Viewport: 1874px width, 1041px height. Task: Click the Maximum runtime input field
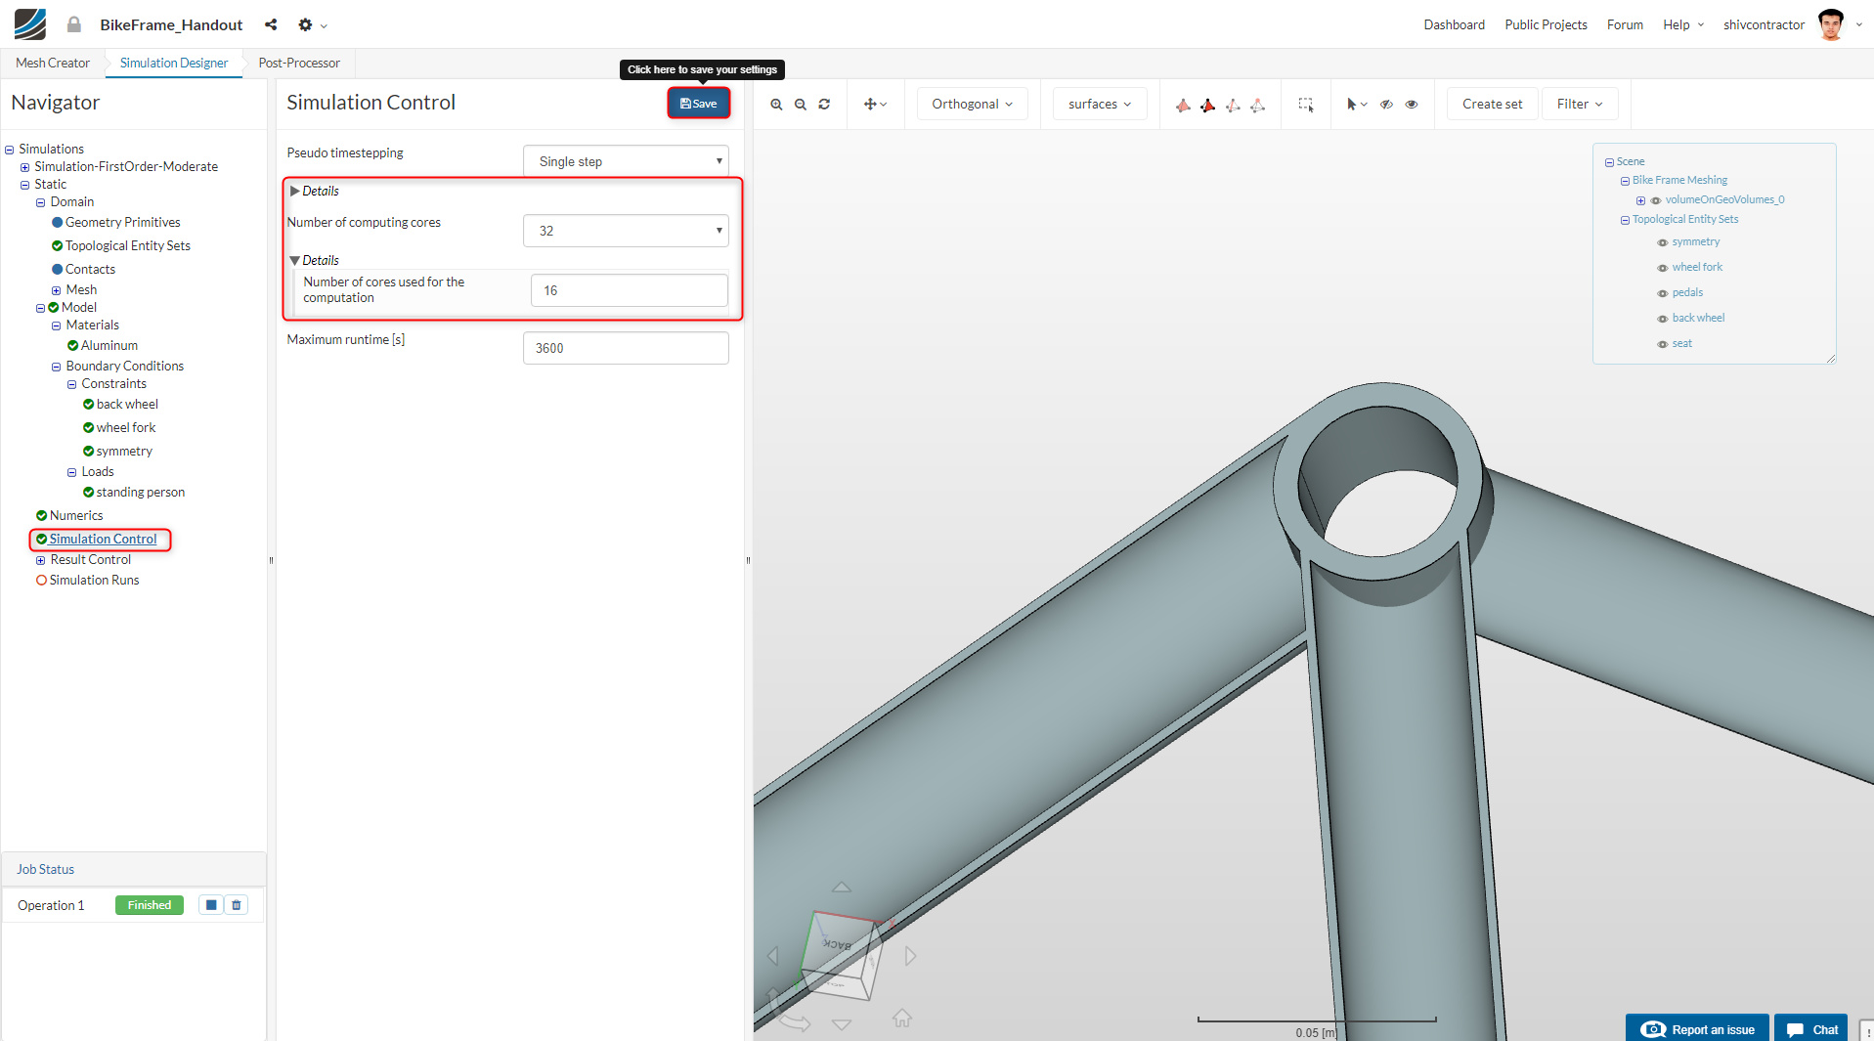click(x=626, y=348)
